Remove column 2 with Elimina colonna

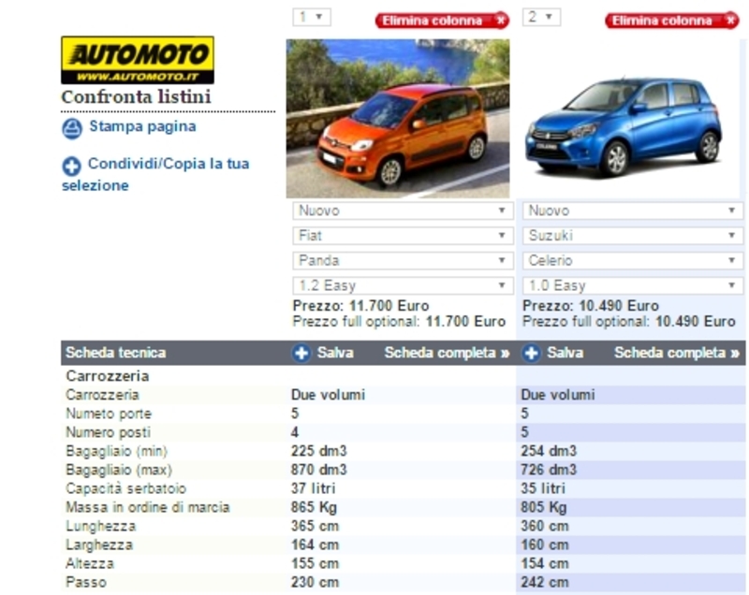[x=671, y=21]
